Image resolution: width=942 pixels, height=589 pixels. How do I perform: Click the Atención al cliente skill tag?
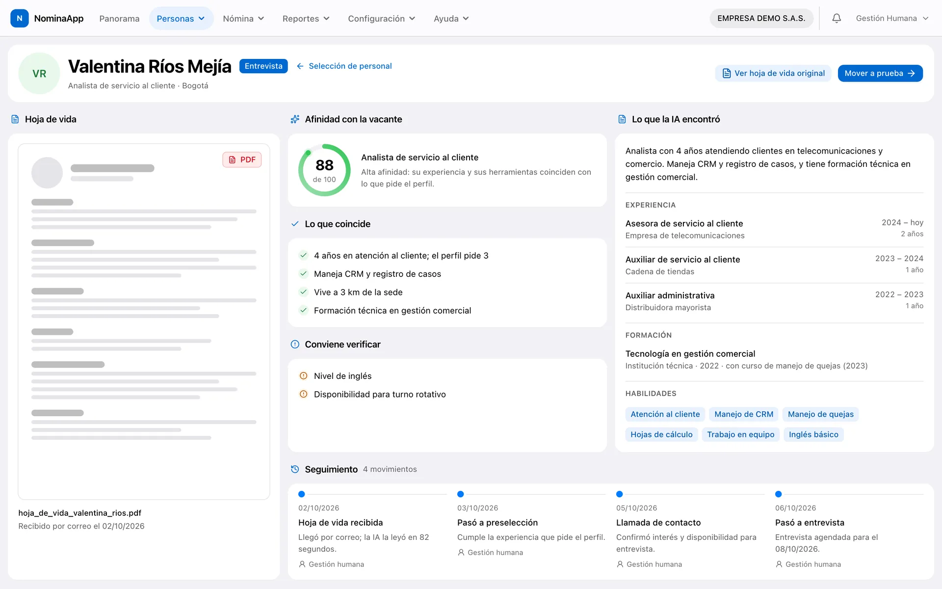[665, 414]
